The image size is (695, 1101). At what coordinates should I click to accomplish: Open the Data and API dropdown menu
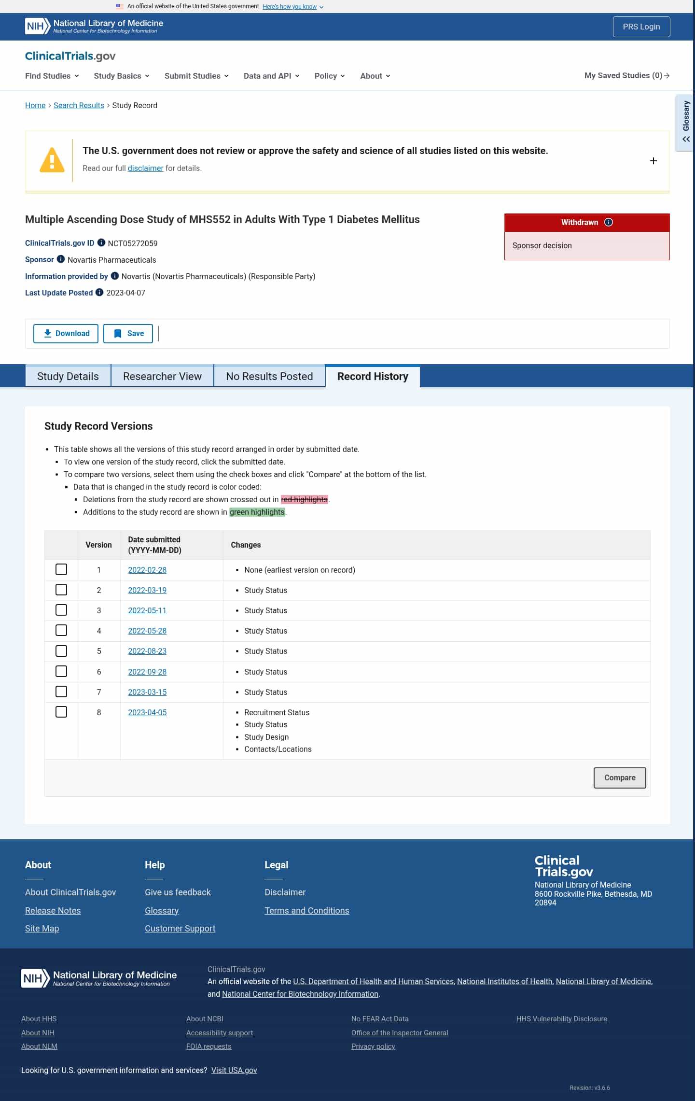pos(272,76)
